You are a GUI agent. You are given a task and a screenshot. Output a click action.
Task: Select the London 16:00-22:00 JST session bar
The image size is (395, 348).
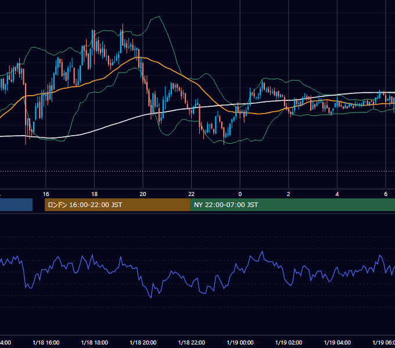coord(117,205)
